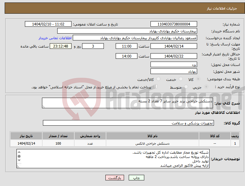
Task: Click the row number cell 1
Action: 235,143
